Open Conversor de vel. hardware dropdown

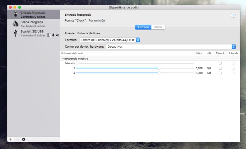click(x=170, y=47)
